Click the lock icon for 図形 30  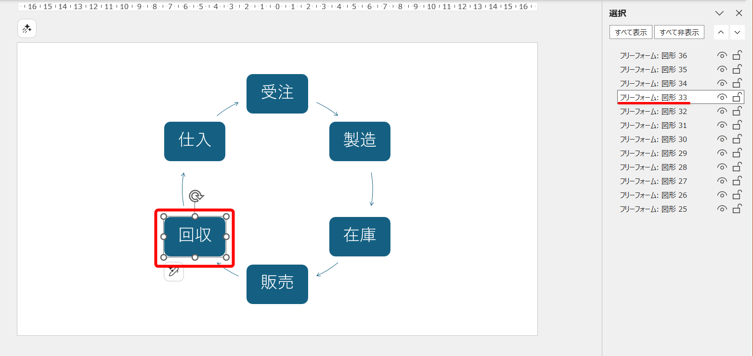737,139
